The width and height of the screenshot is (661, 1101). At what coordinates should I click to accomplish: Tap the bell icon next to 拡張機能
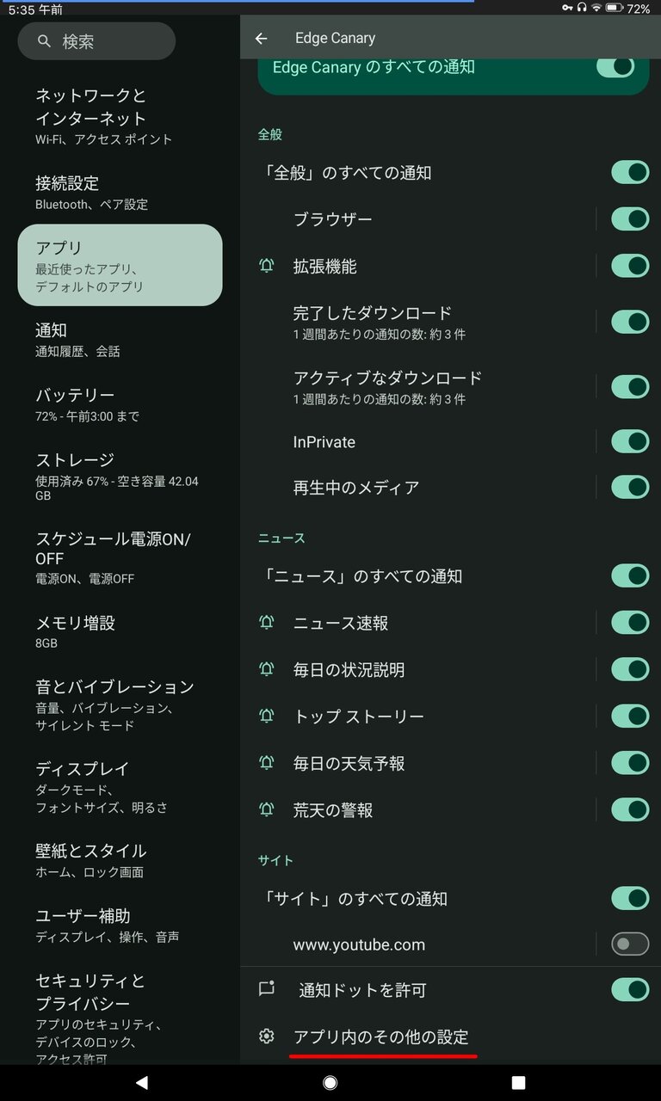click(x=267, y=266)
